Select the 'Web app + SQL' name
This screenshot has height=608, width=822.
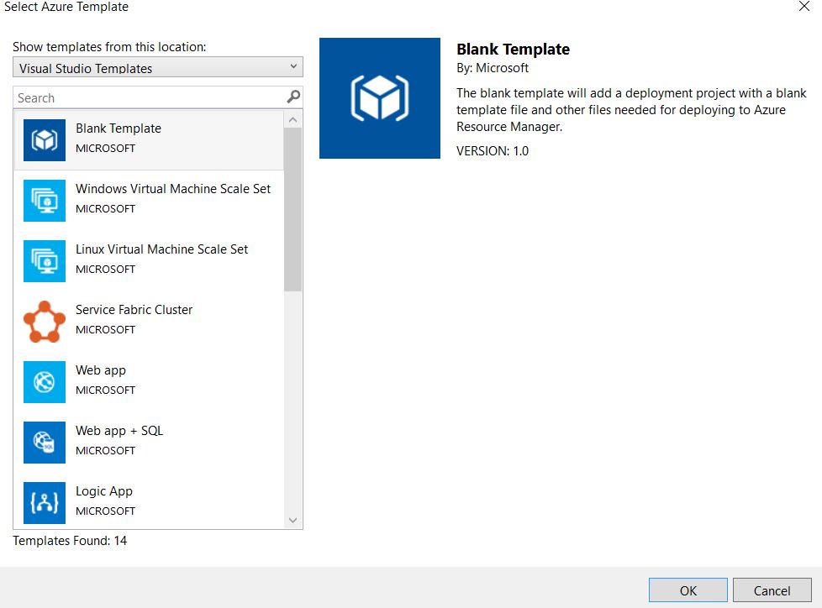(119, 431)
